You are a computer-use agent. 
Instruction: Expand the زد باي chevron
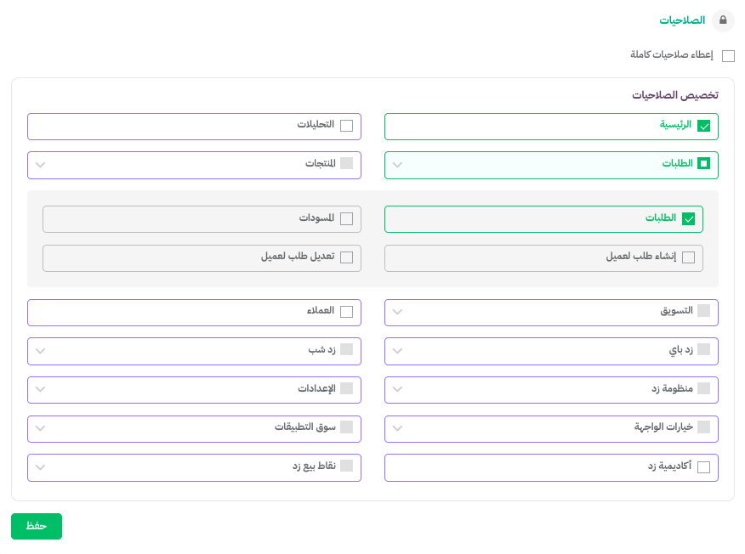point(398,351)
